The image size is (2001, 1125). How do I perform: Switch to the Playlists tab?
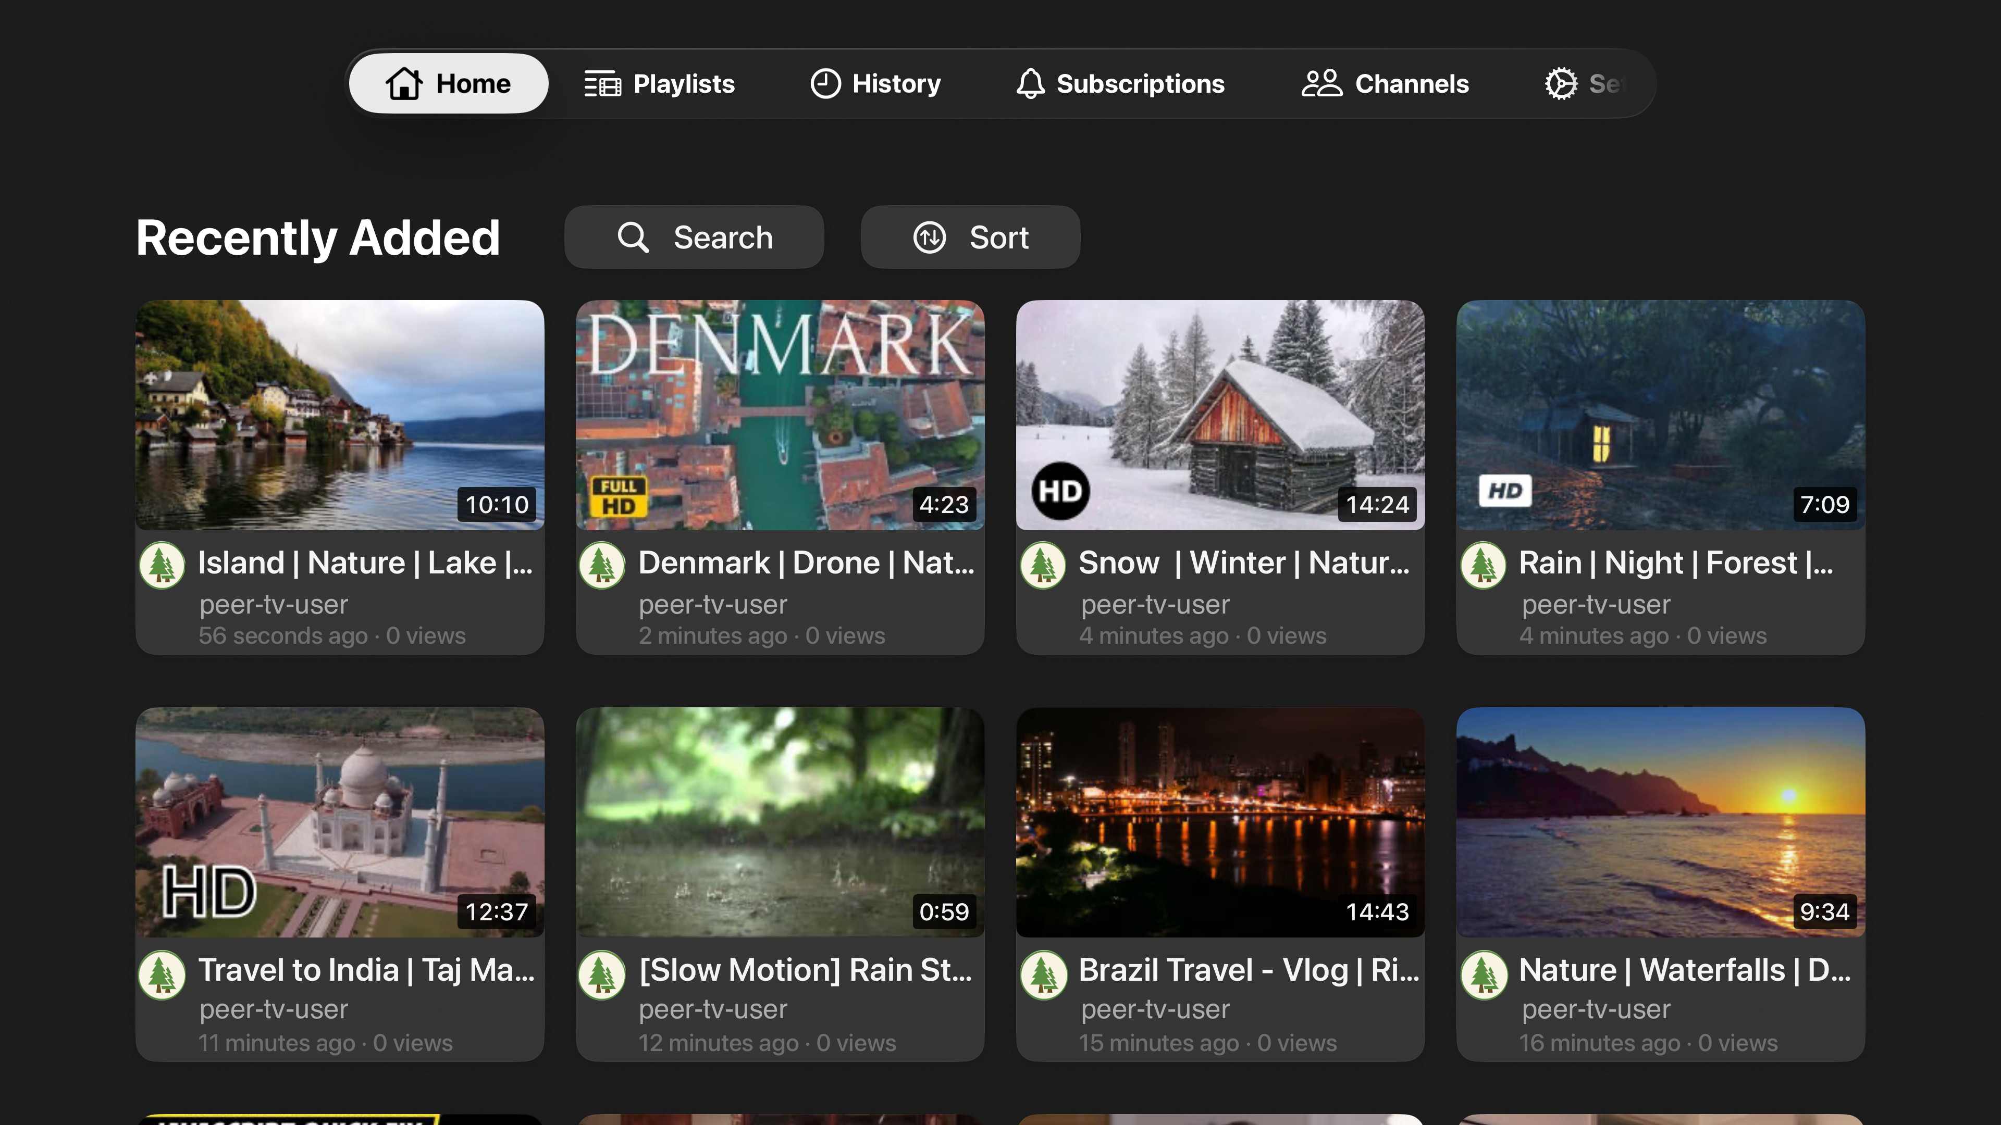click(660, 83)
